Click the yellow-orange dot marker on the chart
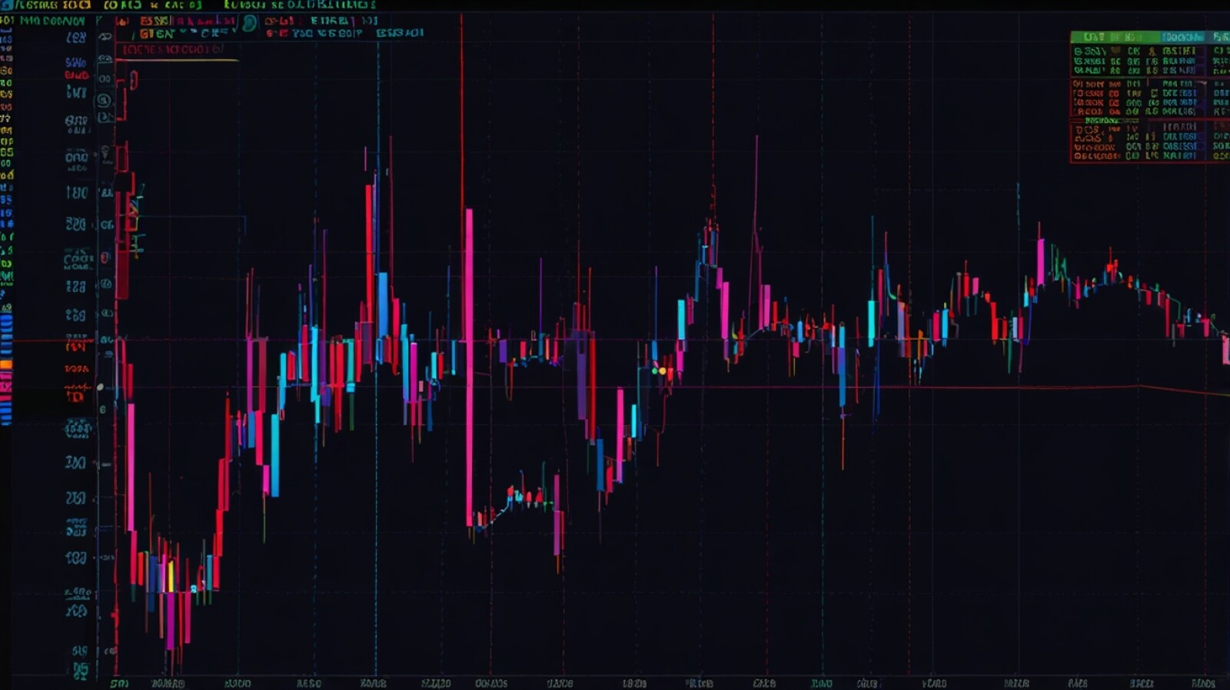 [663, 372]
